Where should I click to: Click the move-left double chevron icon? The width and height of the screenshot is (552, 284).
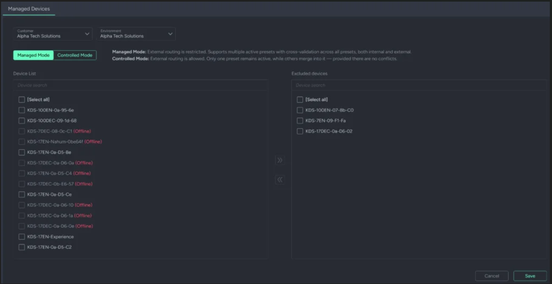(x=280, y=180)
